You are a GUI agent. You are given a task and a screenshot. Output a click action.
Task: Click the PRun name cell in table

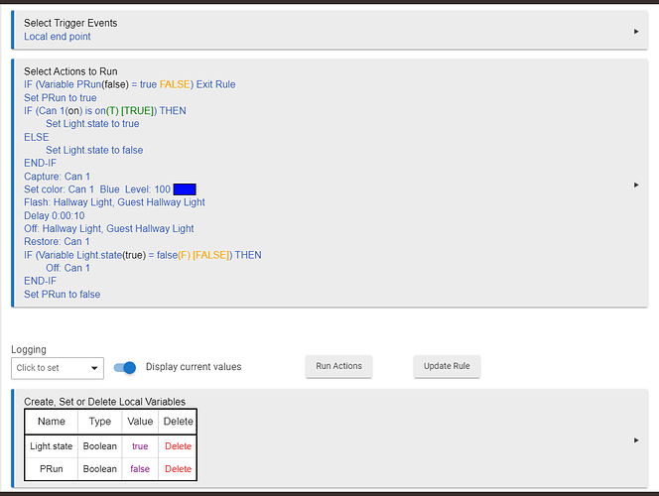(52, 469)
